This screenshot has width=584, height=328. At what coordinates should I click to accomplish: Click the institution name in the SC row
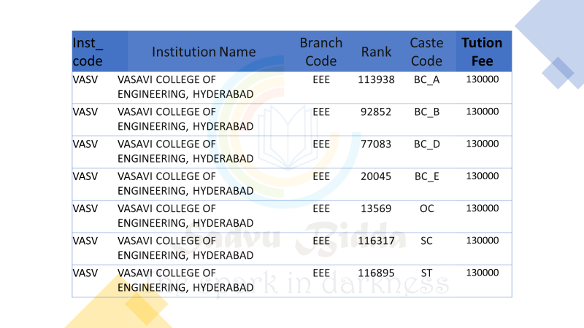point(185,248)
